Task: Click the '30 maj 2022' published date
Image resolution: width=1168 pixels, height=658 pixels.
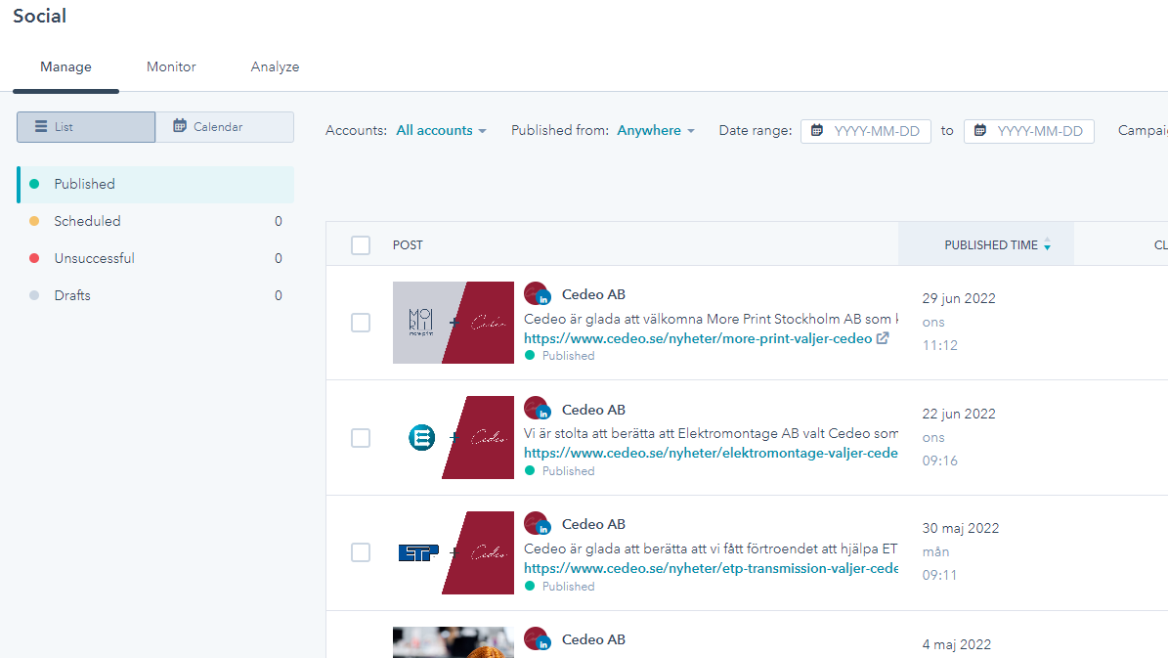Action: click(x=961, y=528)
